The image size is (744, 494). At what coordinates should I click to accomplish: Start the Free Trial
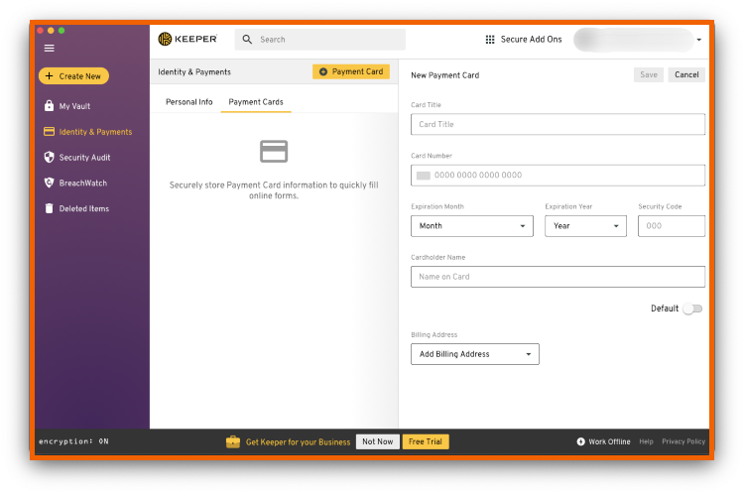pos(426,441)
